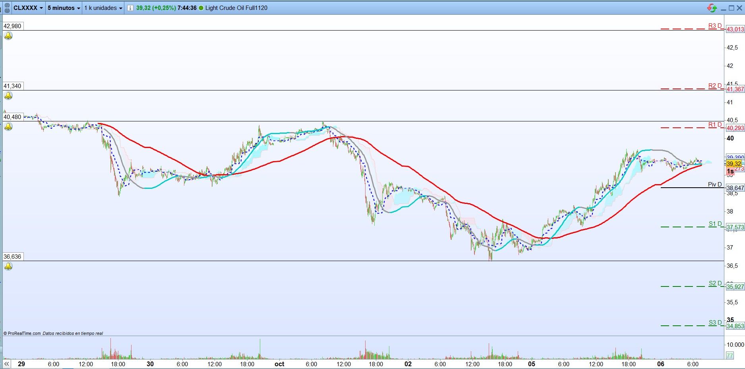Click the 42,5 price scale label
Viewport: 745px width, 369px height.
point(732,48)
